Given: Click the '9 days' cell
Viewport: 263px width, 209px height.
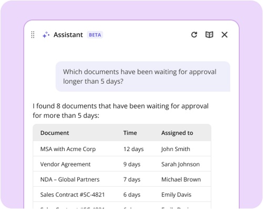Looking at the screenshot, I should [x=132, y=164].
